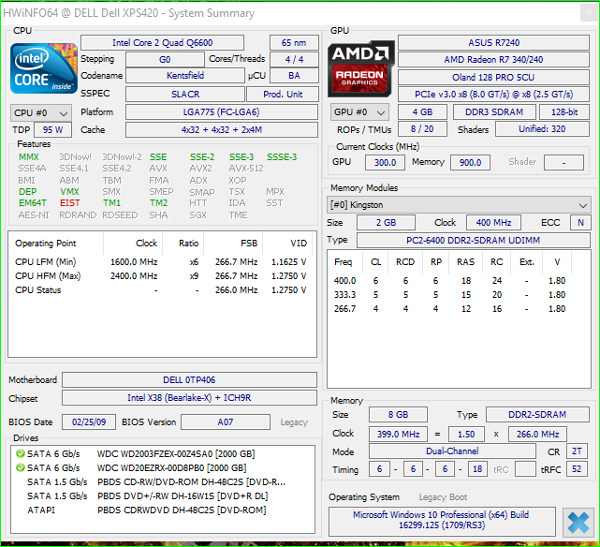Expand the memory module [#0] Kingston dropdown
The image size is (600, 547).
pos(459,205)
